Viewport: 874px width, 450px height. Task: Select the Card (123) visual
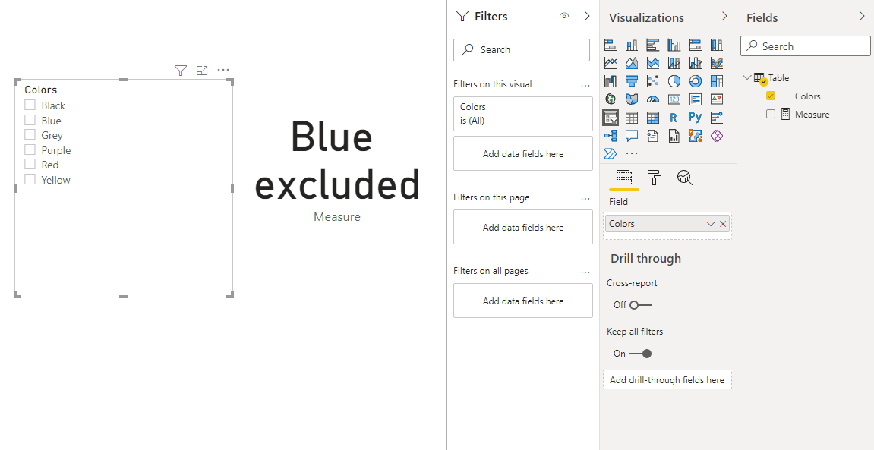(674, 99)
